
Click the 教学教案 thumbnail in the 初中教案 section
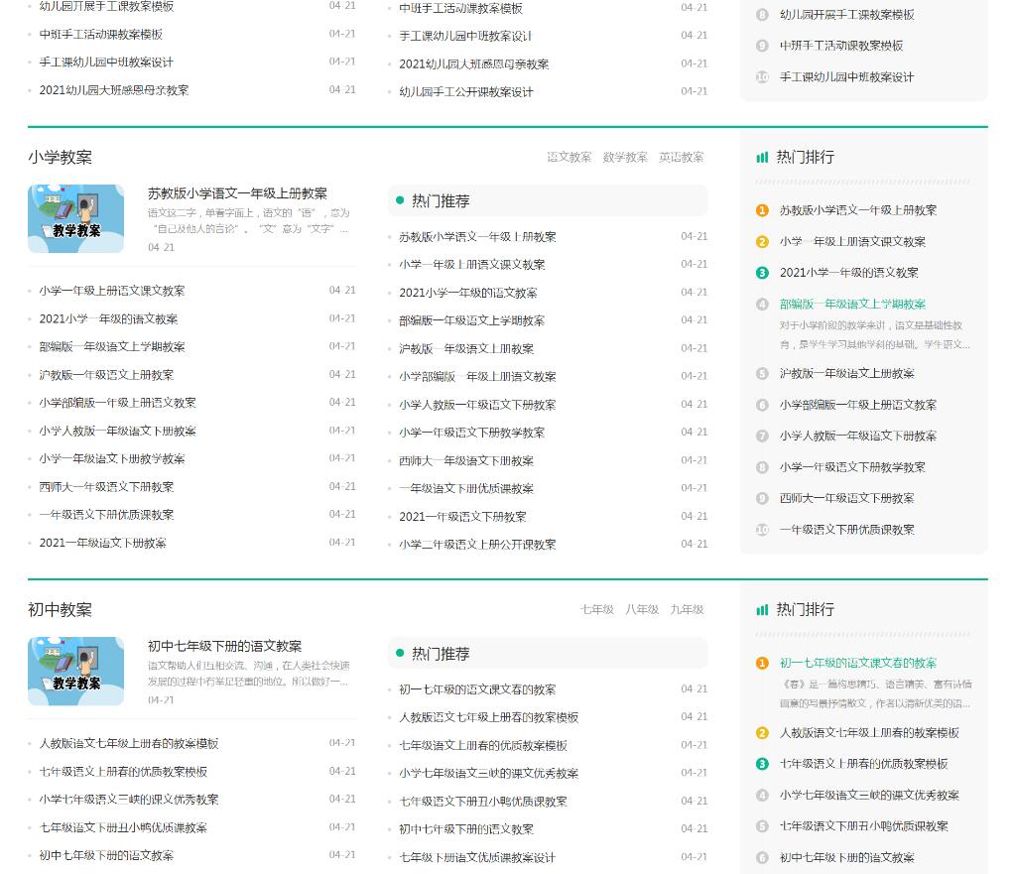(x=76, y=672)
